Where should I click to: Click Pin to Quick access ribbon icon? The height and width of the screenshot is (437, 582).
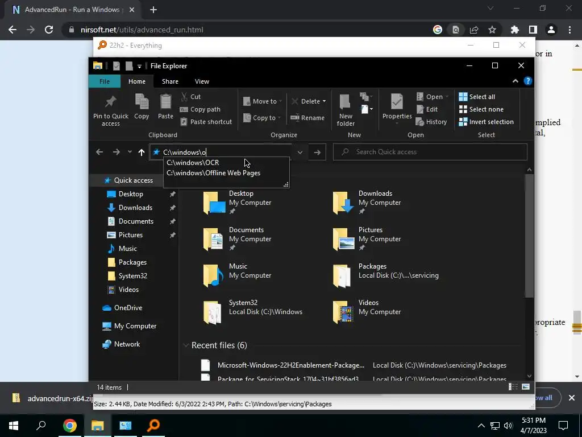111,110
